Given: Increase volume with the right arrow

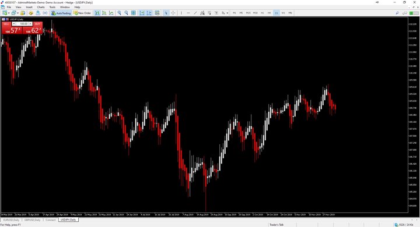Looking at the screenshot, I should pos(30,24).
